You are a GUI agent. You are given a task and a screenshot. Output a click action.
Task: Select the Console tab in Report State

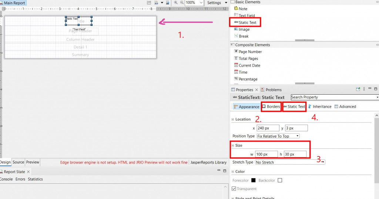tap(6, 179)
